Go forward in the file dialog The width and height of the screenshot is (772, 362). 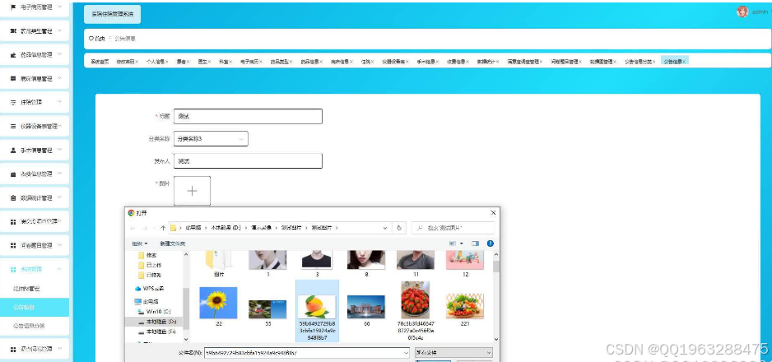pyautogui.click(x=145, y=228)
